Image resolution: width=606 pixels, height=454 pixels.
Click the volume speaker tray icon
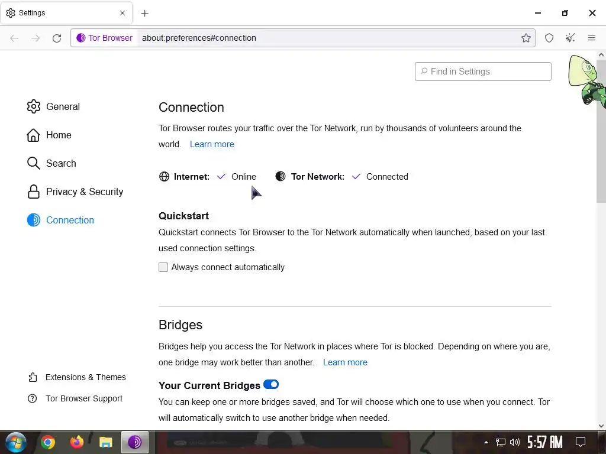click(515, 442)
